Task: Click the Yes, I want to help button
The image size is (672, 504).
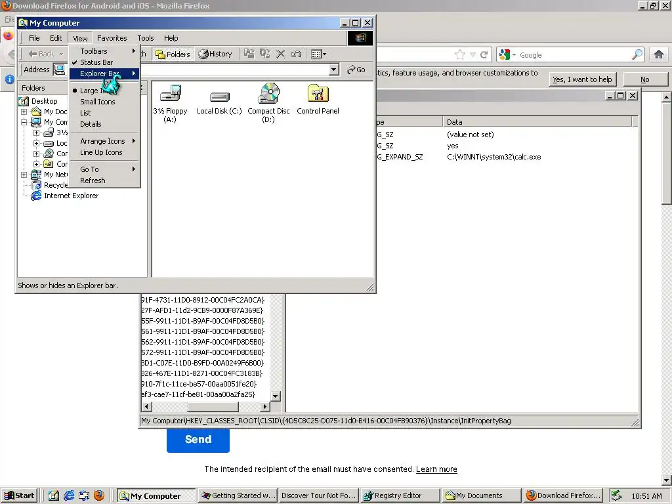Action: [582, 79]
